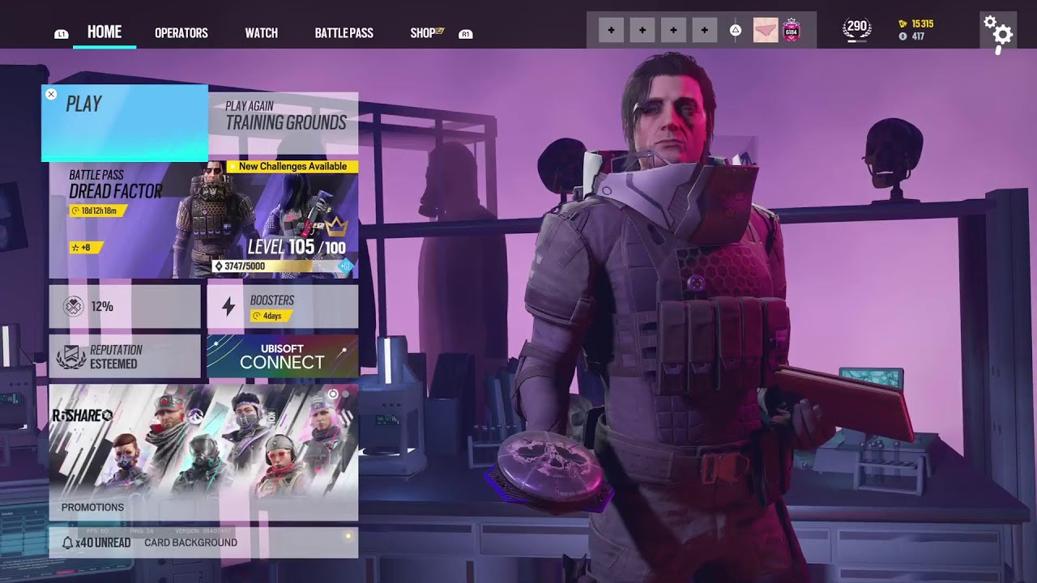Screen dimensions: 1037x583
Task: Click the reputation laurel shield icon
Action: tap(70, 357)
